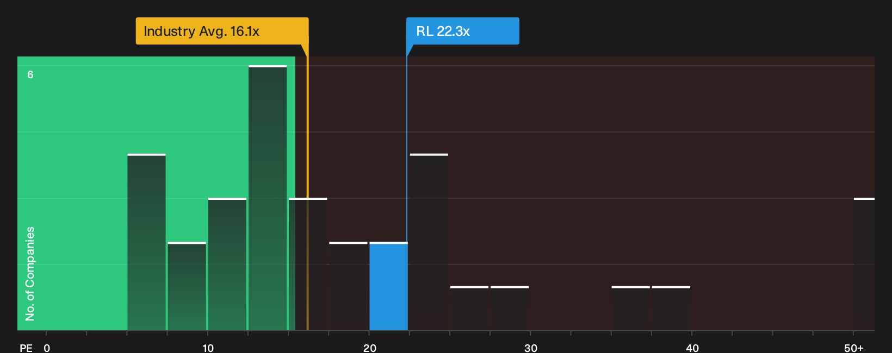Select the blue RL histogram bar

(388, 286)
